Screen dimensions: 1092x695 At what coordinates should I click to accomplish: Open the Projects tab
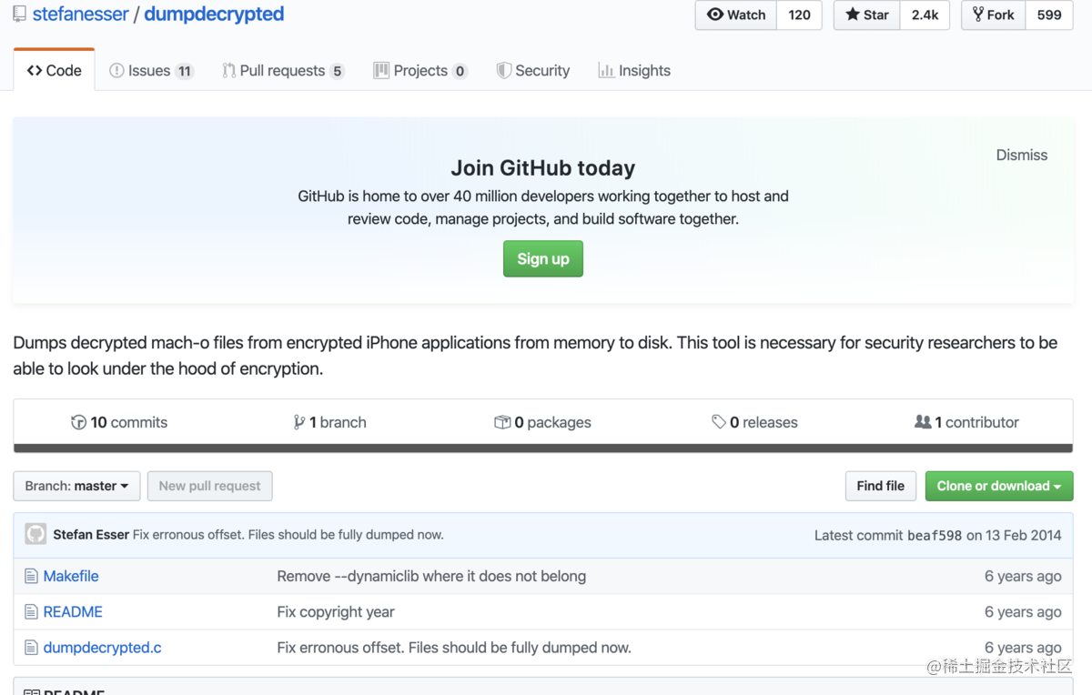pyautogui.click(x=420, y=70)
